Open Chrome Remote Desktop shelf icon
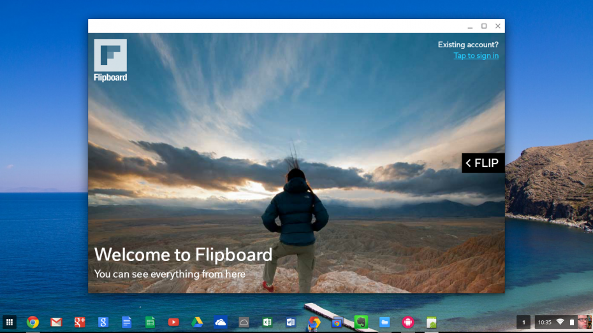Screen dimensions: 593x333 pos(337,322)
